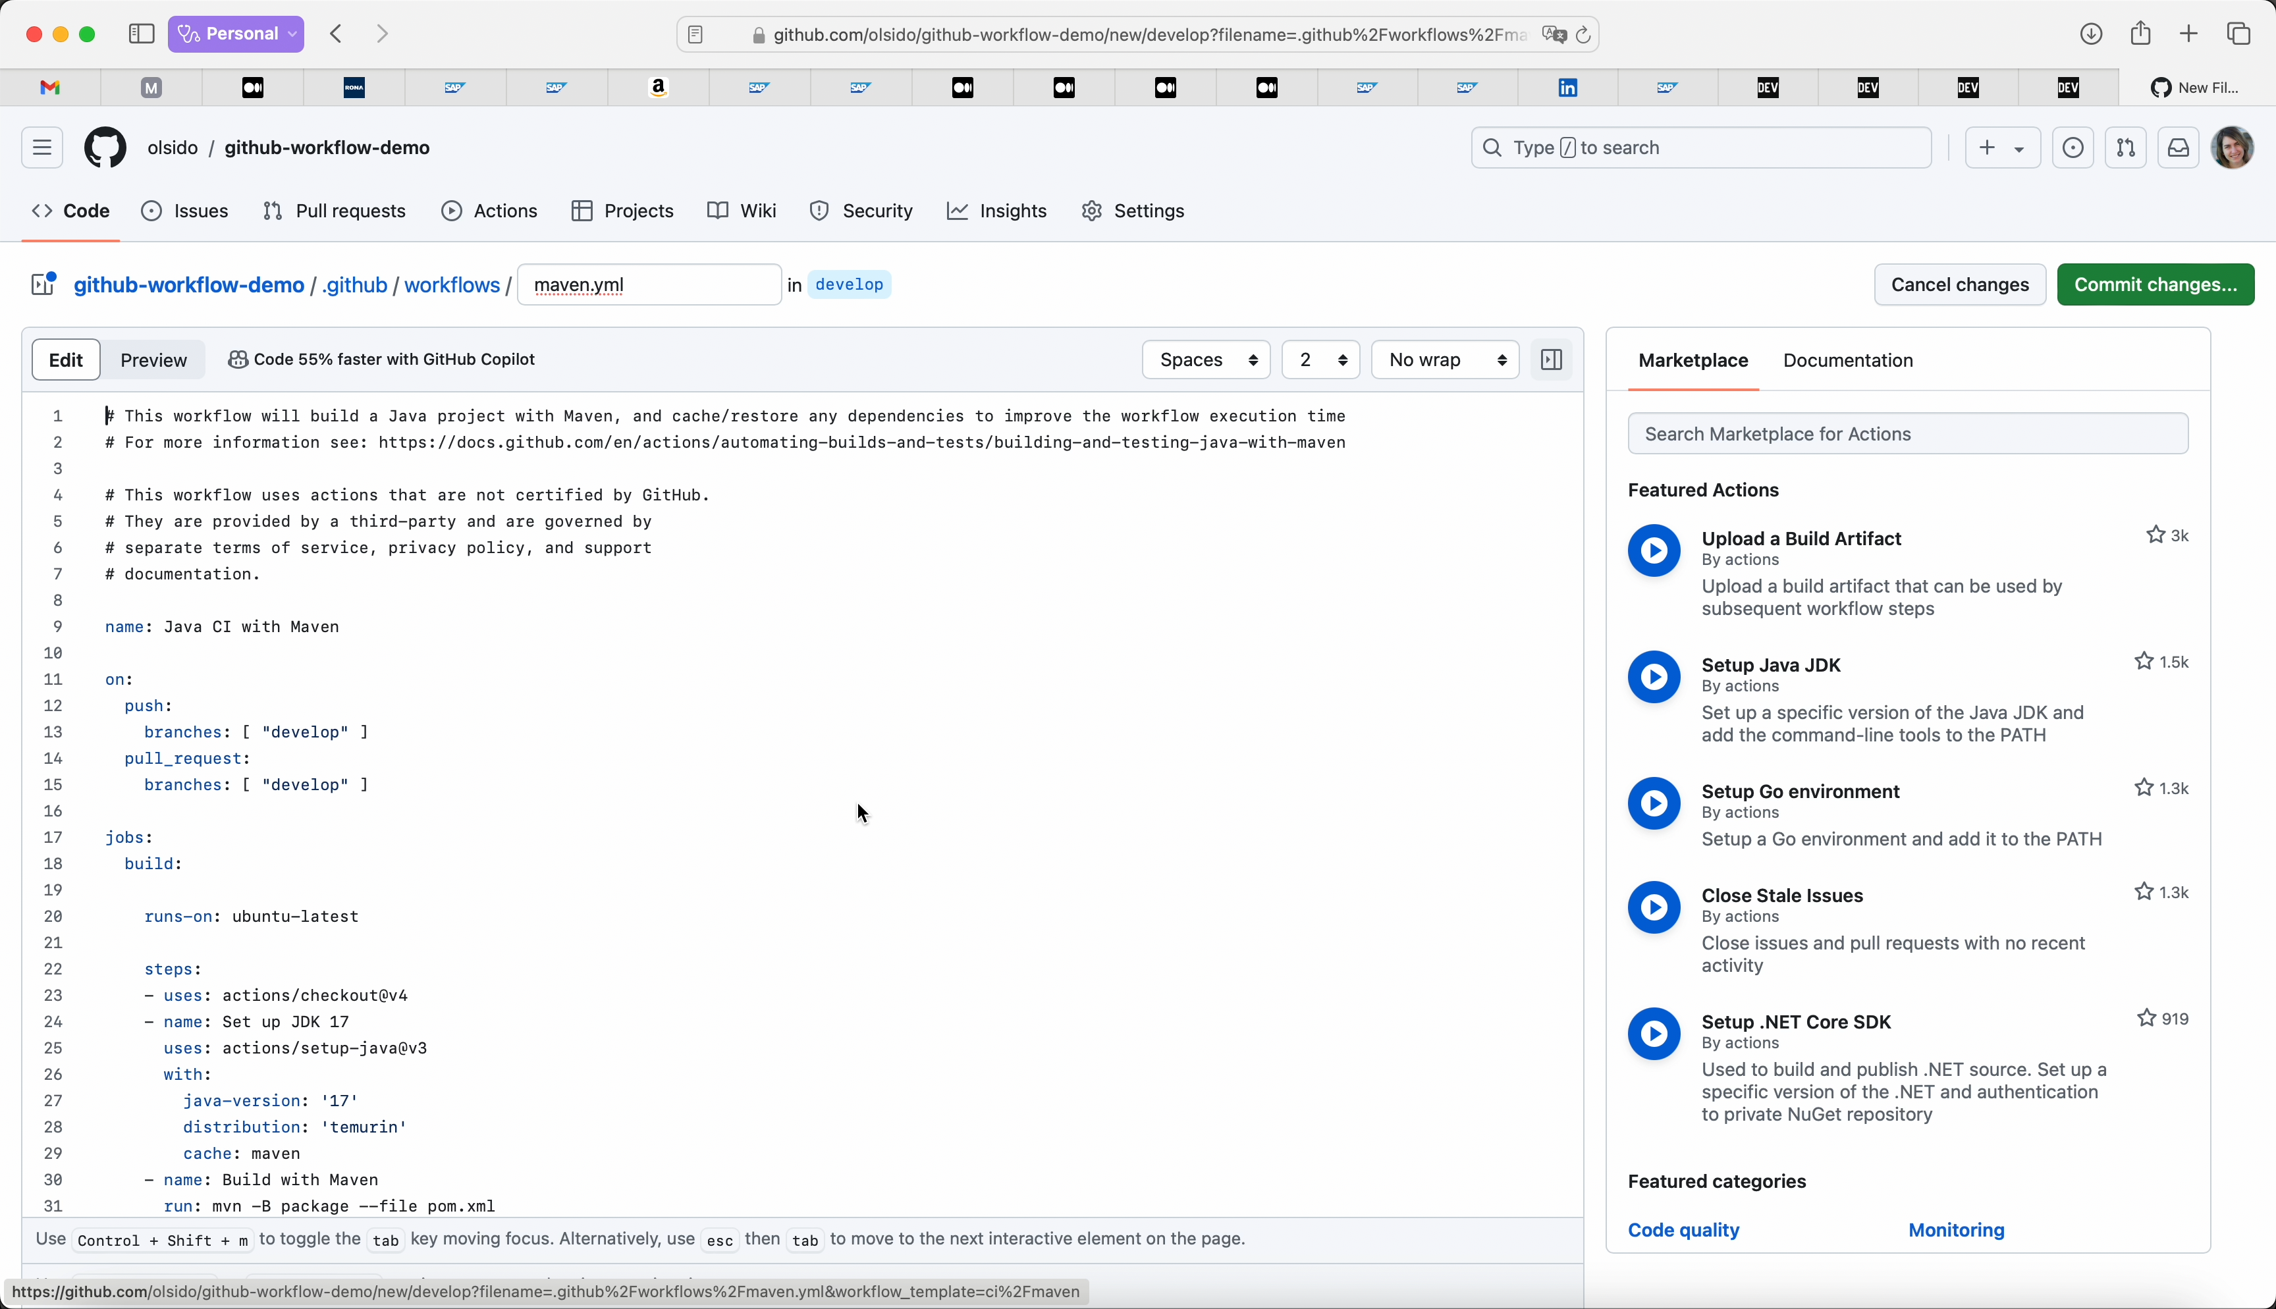Toggle the Safari sidebar

click(141, 34)
